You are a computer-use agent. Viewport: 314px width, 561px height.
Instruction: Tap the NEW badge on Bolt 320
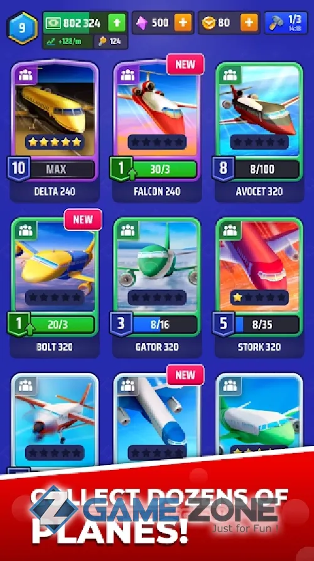tap(83, 220)
